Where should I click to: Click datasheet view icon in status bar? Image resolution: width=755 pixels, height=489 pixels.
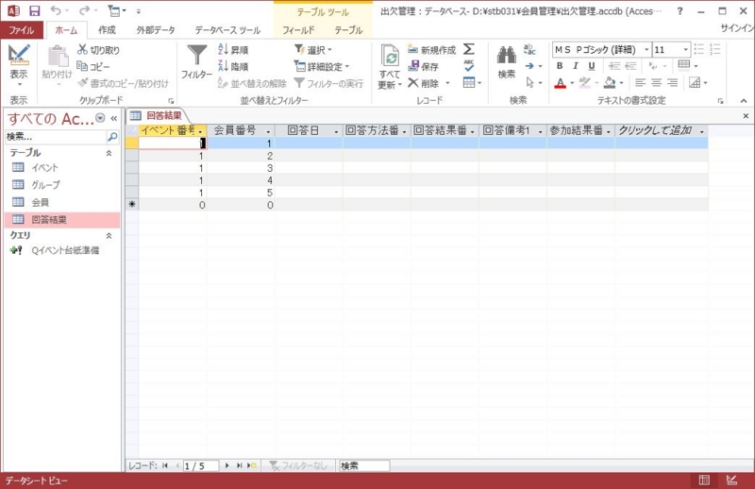(x=704, y=480)
